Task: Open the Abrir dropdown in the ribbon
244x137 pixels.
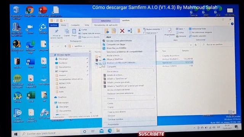Action: [180, 29]
